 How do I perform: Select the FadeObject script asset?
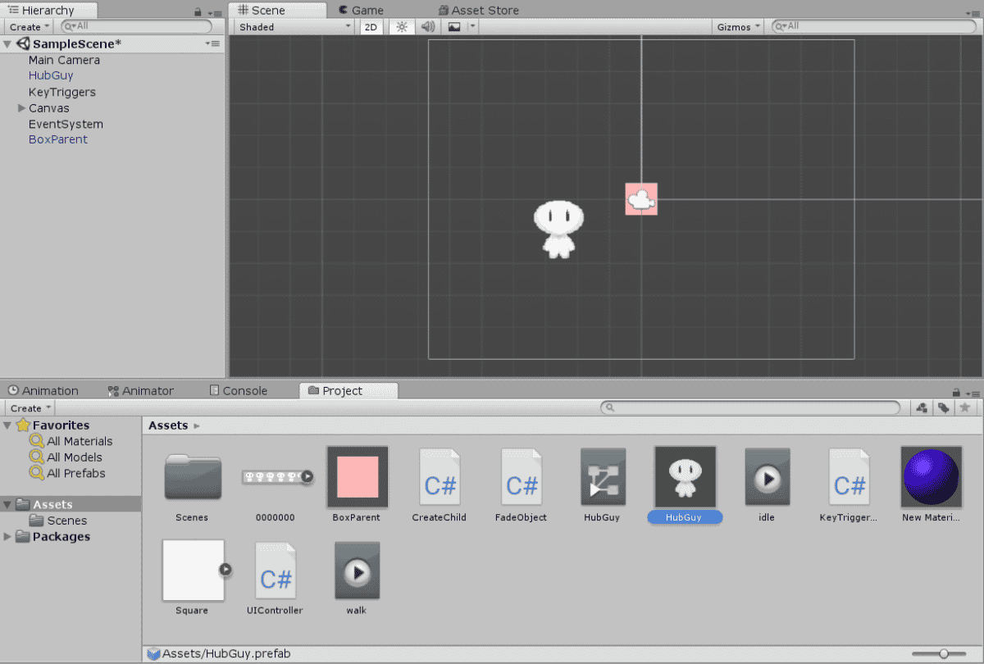[522, 477]
